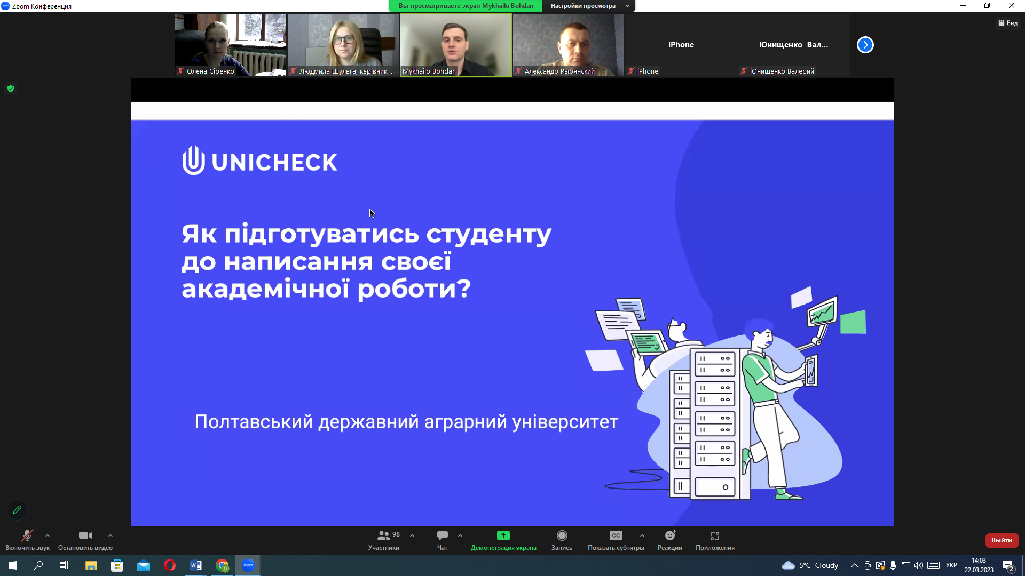The image size is (1025, 576).
Task: Open Microsoft Store from taskbar
Action: (x=117, y=565)
